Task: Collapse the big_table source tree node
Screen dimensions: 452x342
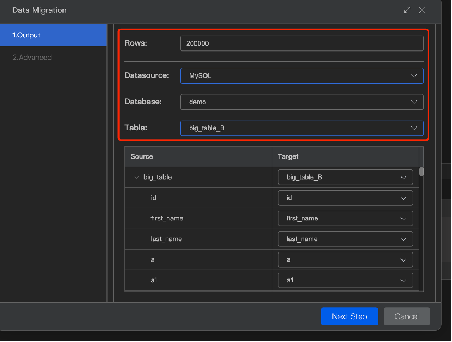Action: click(x=136, y=177)
